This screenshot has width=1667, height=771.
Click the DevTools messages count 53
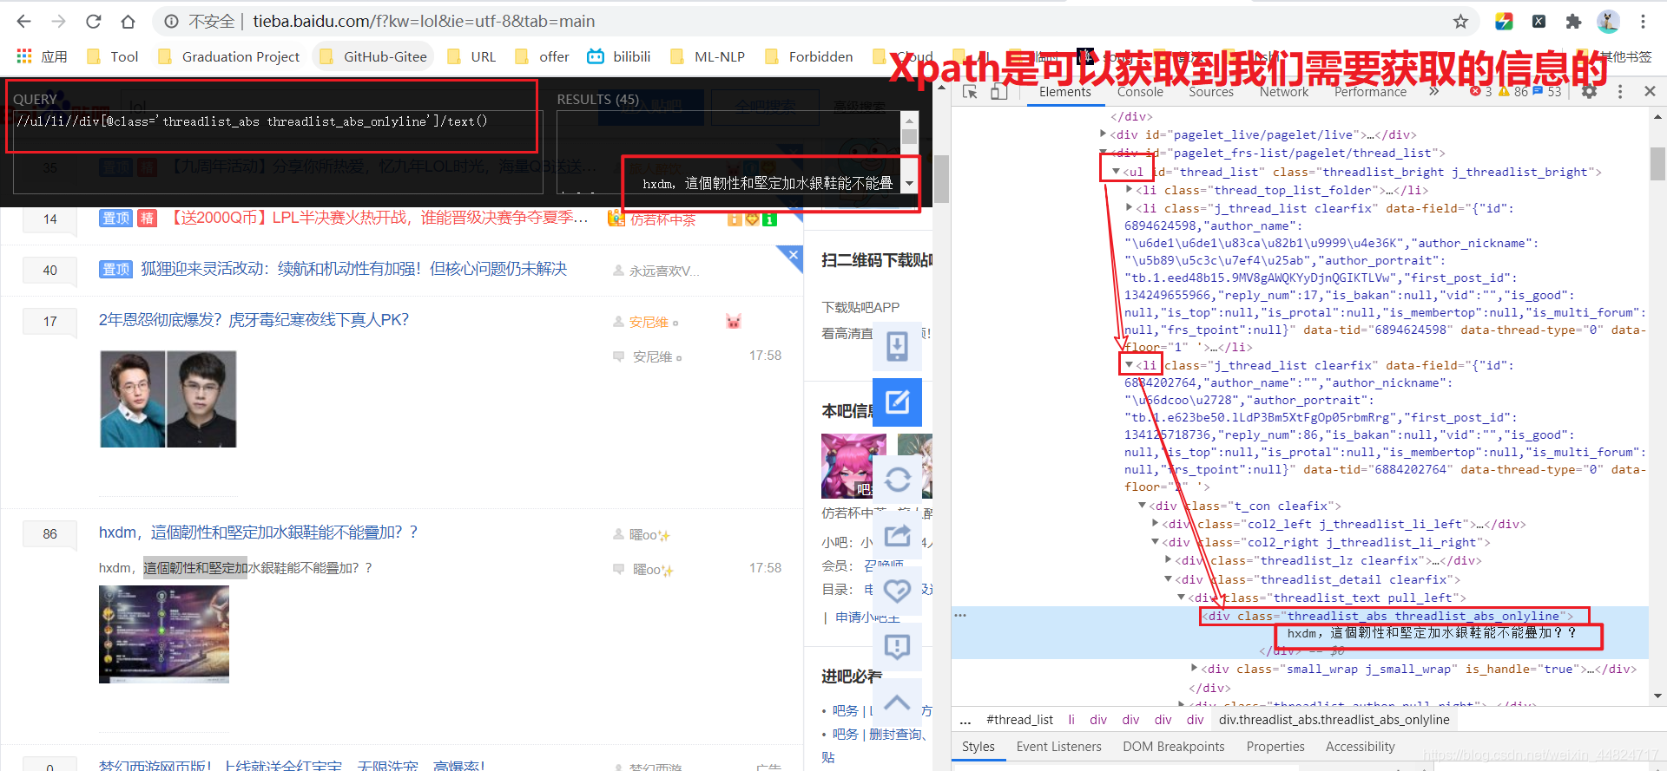click(1547, 91)
